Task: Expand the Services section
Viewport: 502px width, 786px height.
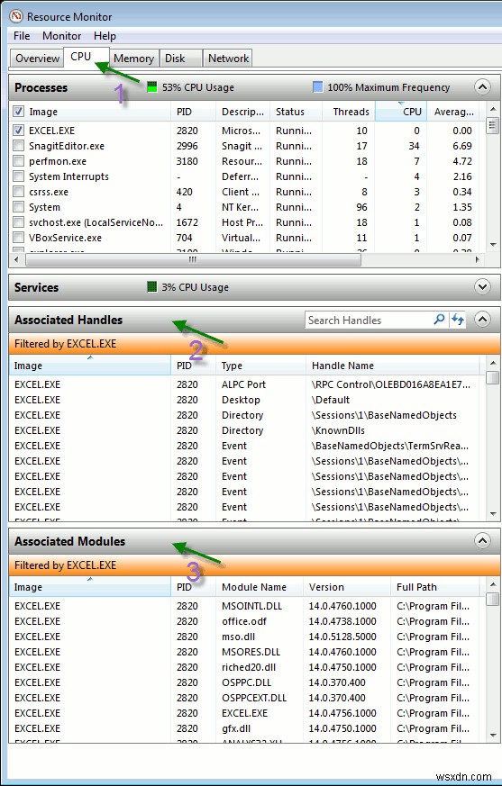Action: click(482, 287)
